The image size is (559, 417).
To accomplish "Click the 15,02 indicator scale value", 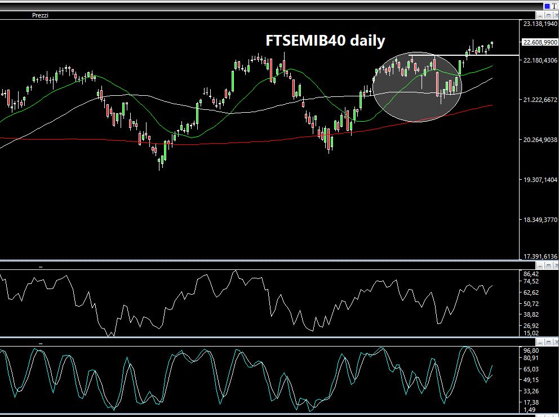I will [x=531, y=333].
